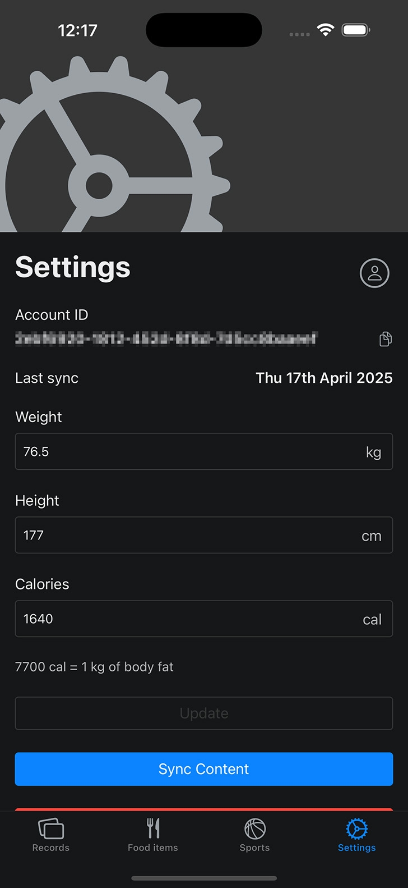Screen dimensions: 408x888
Task: Tap the Records tab icon
Action: point(51,829)
